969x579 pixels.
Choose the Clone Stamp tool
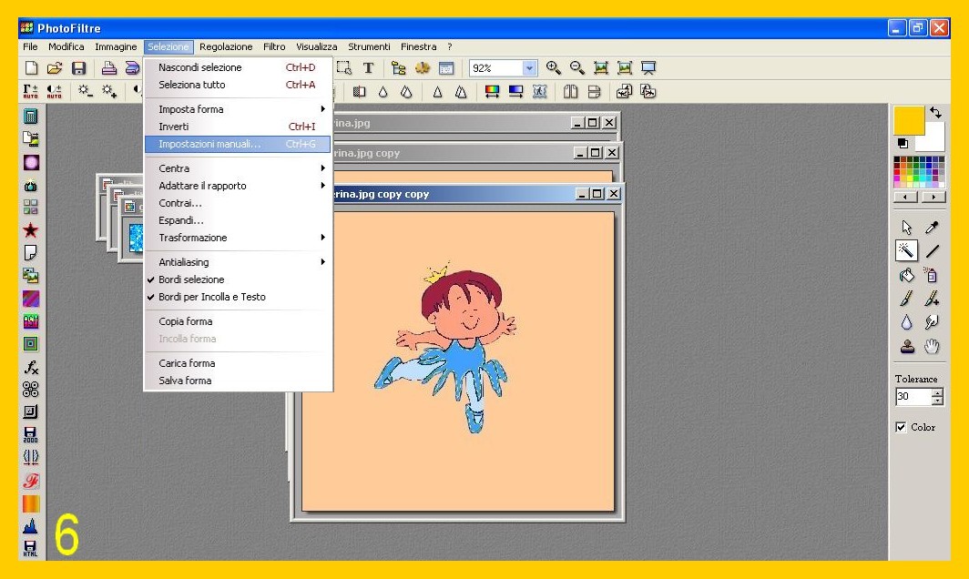click(906, 346)
